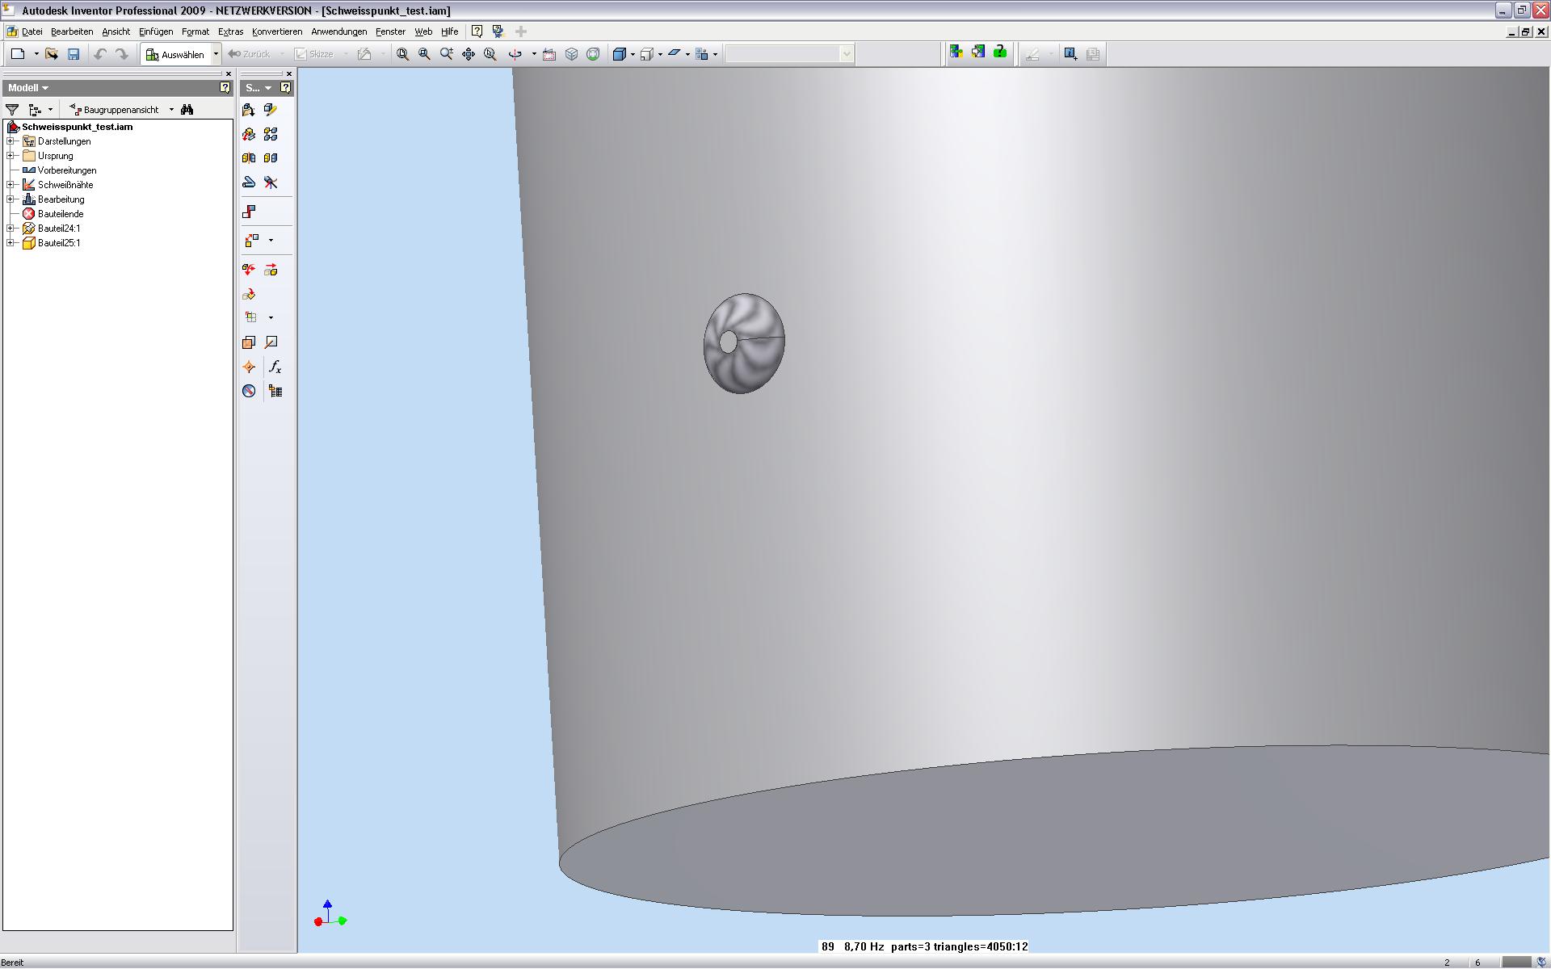Click the binoculars Find icon
This screenshot has width=1551, height=969.
coord(187,110)
